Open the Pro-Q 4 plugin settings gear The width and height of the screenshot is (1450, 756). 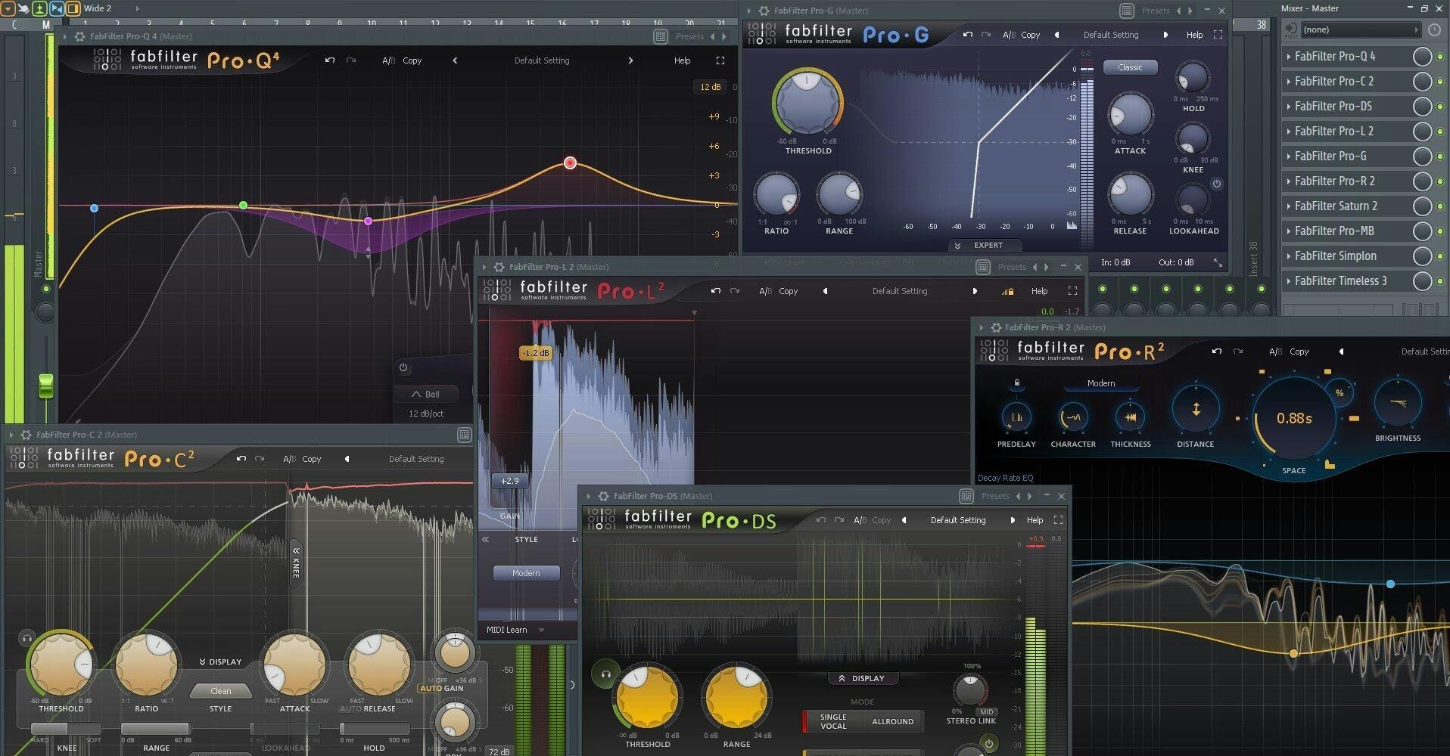pos(79,36)
